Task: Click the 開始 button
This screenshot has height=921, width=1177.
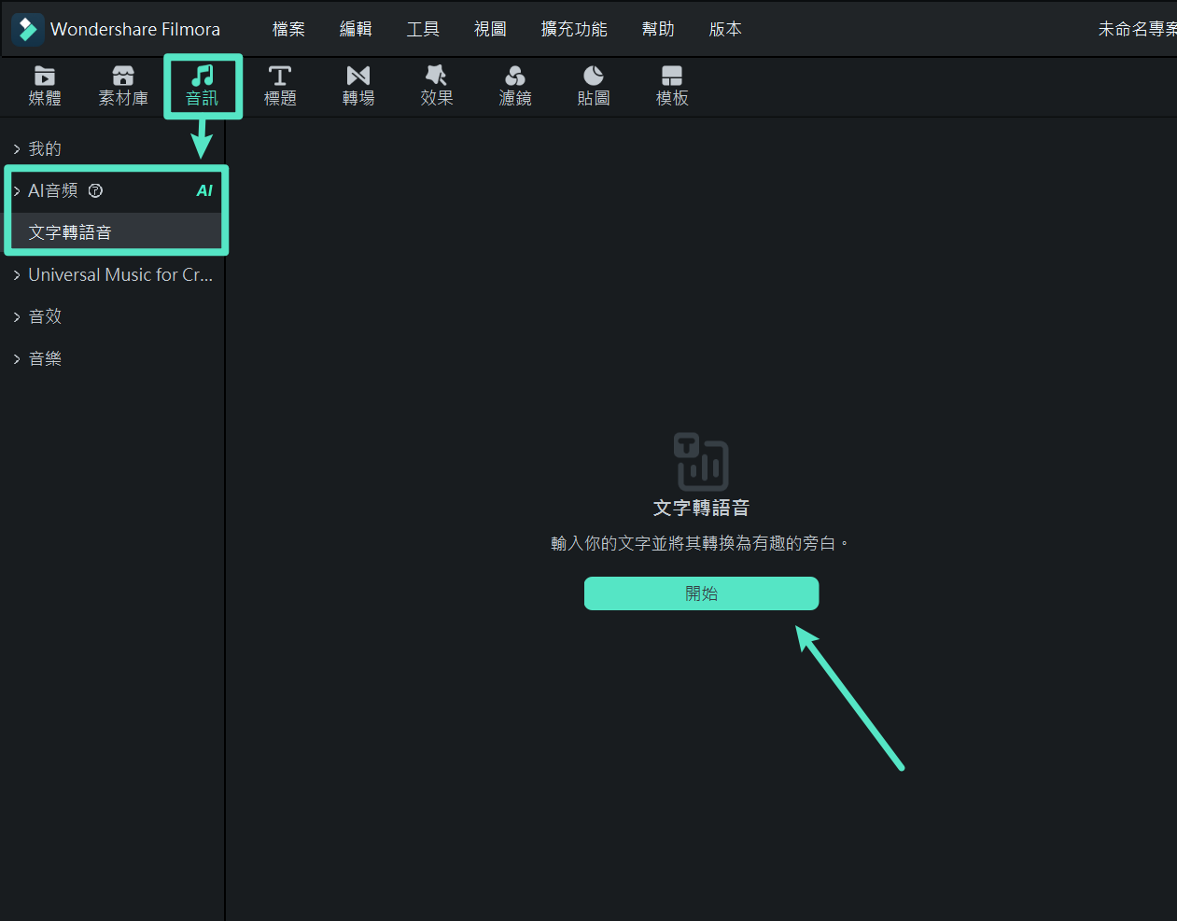Action: 701,593
